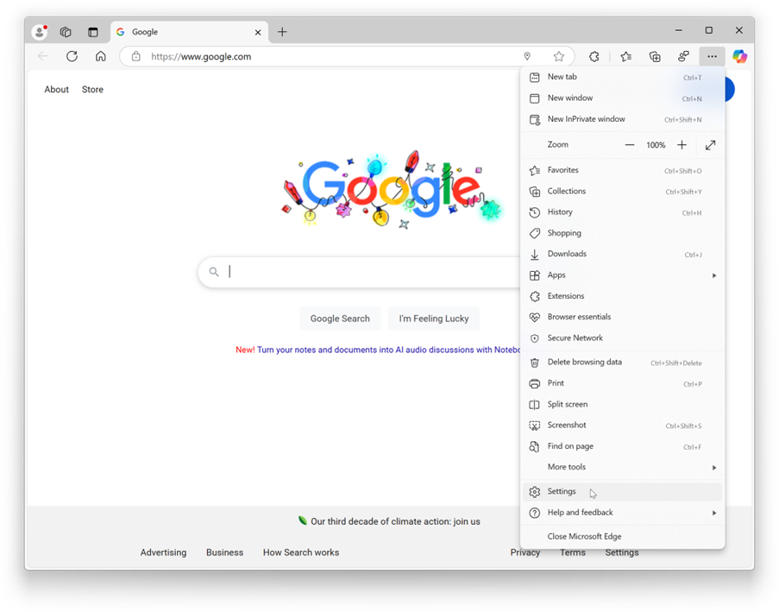
Task: Increase zoom with the plus button
Action: [x=682, y=145]
